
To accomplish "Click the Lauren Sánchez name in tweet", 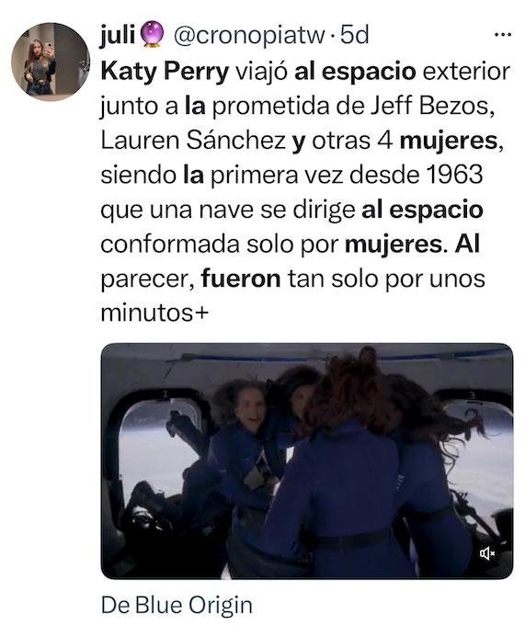I will [193, 141].
